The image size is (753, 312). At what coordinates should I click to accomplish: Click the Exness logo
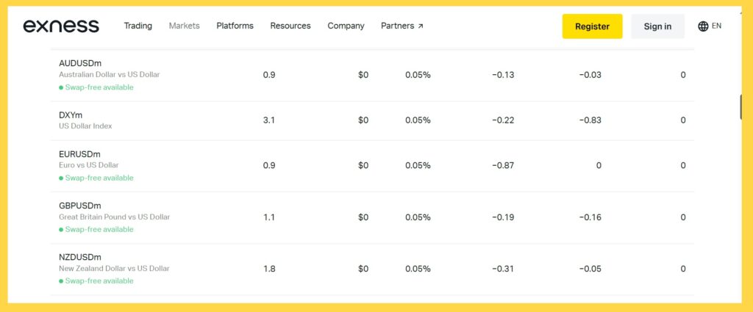(61, 26)
